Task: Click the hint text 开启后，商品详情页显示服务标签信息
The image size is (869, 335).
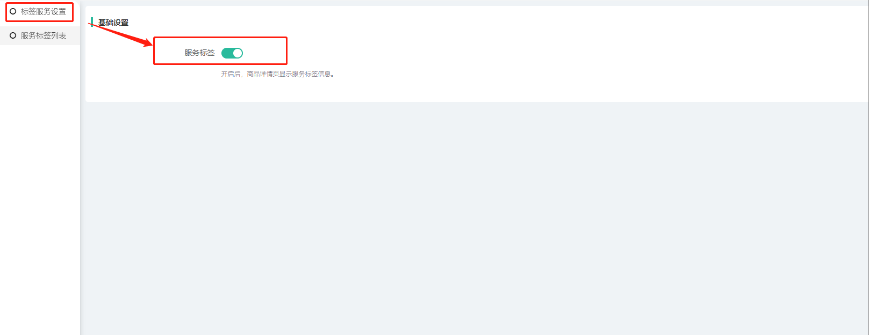Action: (277, 74)
